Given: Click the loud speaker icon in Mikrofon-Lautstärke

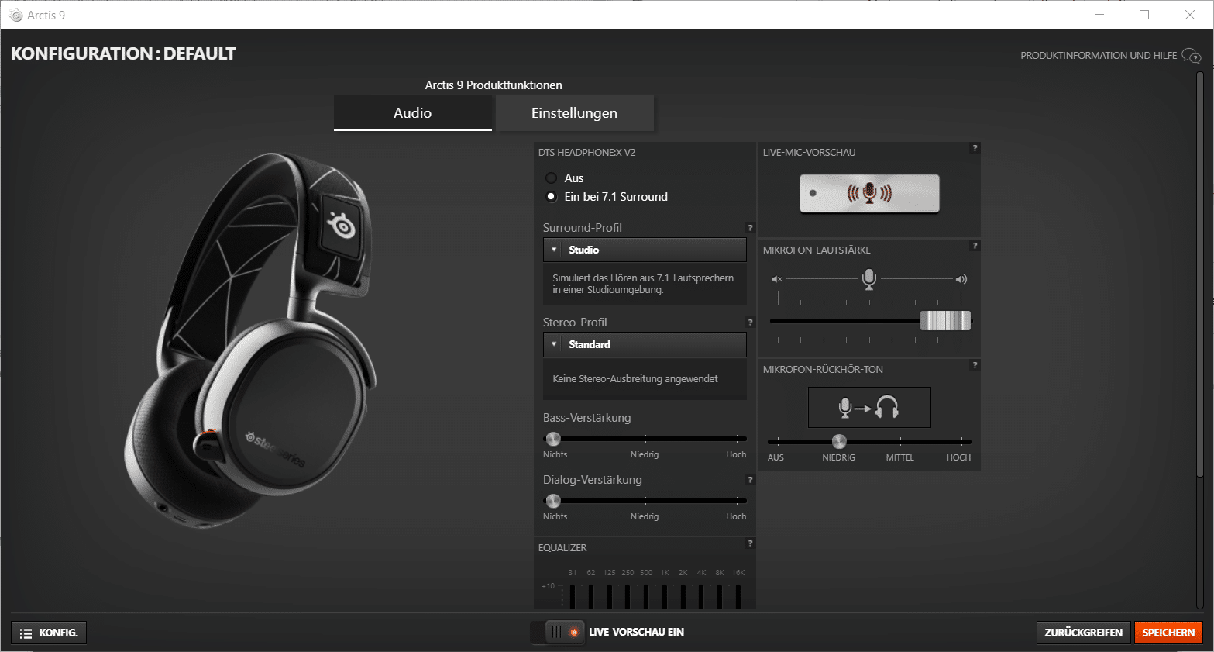Looking at the screenshot, I should (961, 279).
